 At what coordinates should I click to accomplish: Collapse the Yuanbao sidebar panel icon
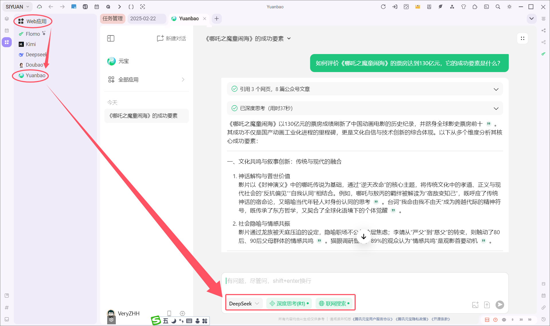click(111, 38)
